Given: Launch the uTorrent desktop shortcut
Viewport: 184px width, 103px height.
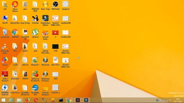Looking at the screenshot, I should tap(35, 32).
